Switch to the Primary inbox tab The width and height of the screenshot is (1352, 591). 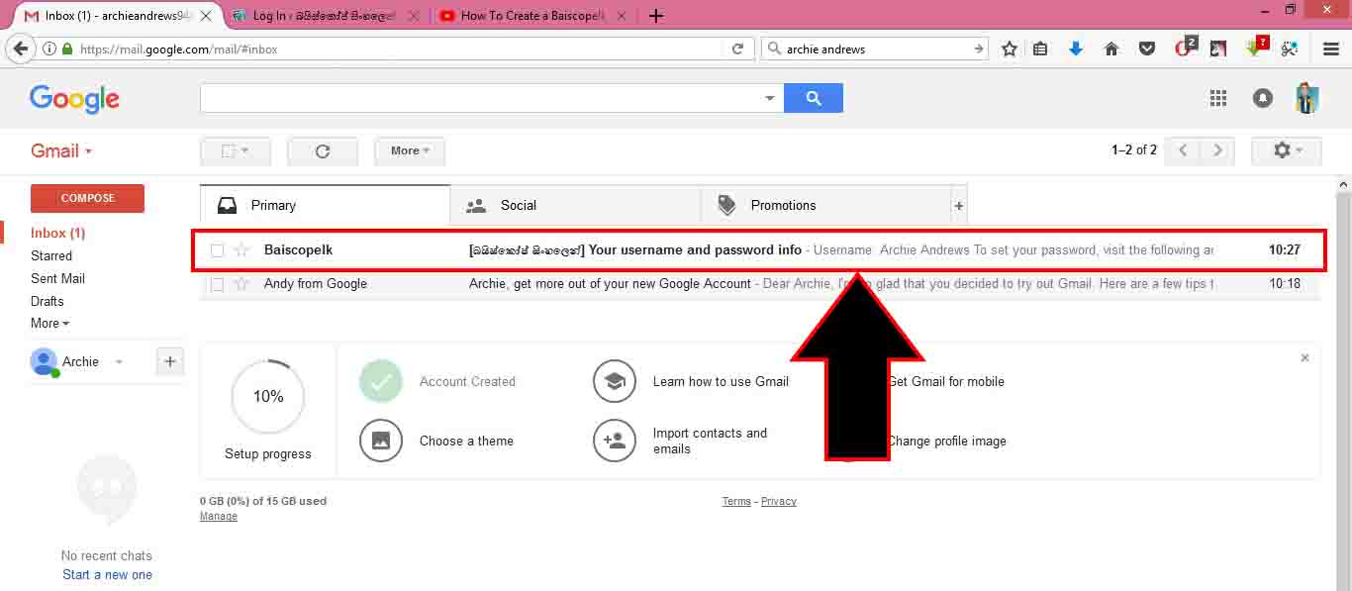coord(326,206)
